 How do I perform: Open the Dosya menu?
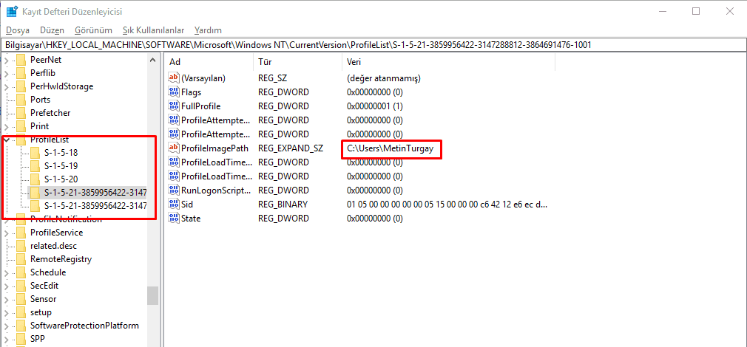[x=18, y=30]
